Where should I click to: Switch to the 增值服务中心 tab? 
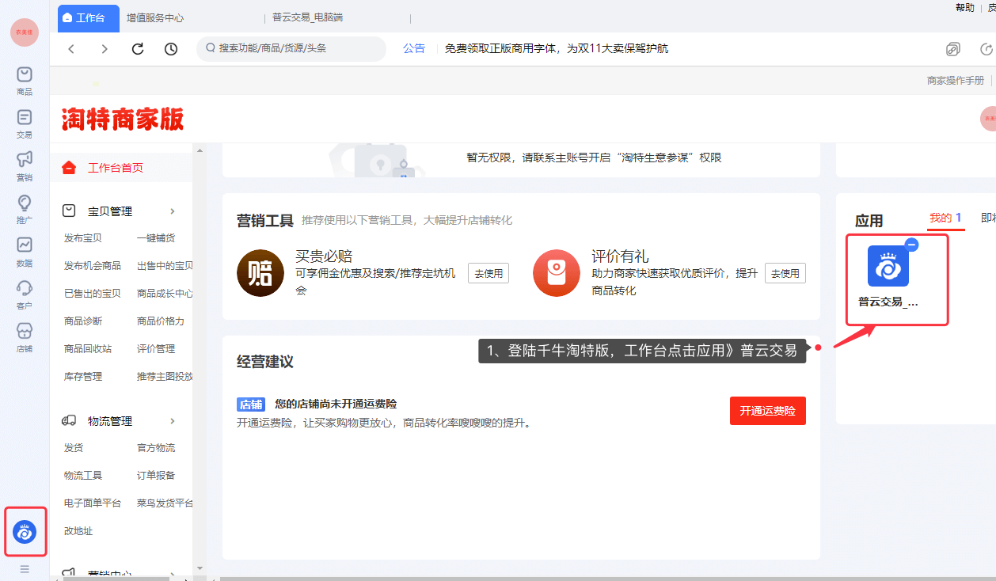click(155, 17)
